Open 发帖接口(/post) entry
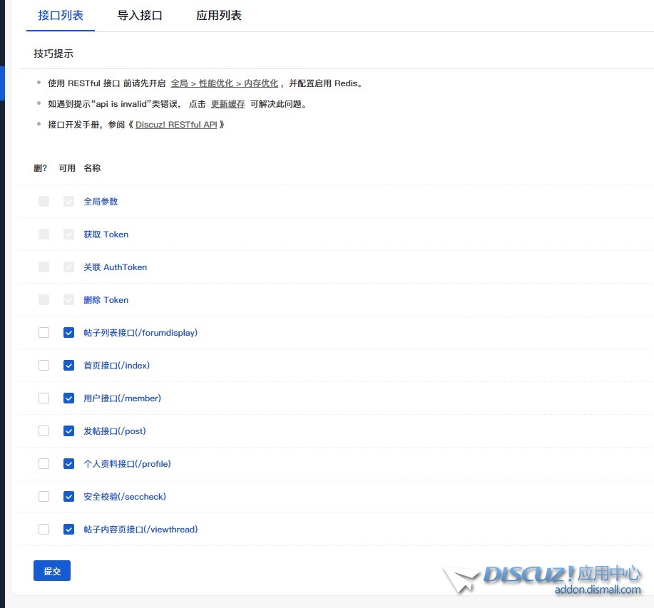The height and width of the screenshot is (608, 654). 115,431
